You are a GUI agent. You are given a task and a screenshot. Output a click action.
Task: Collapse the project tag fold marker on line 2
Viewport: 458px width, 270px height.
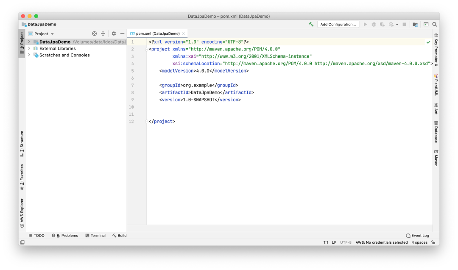click(x=147, y=49)
